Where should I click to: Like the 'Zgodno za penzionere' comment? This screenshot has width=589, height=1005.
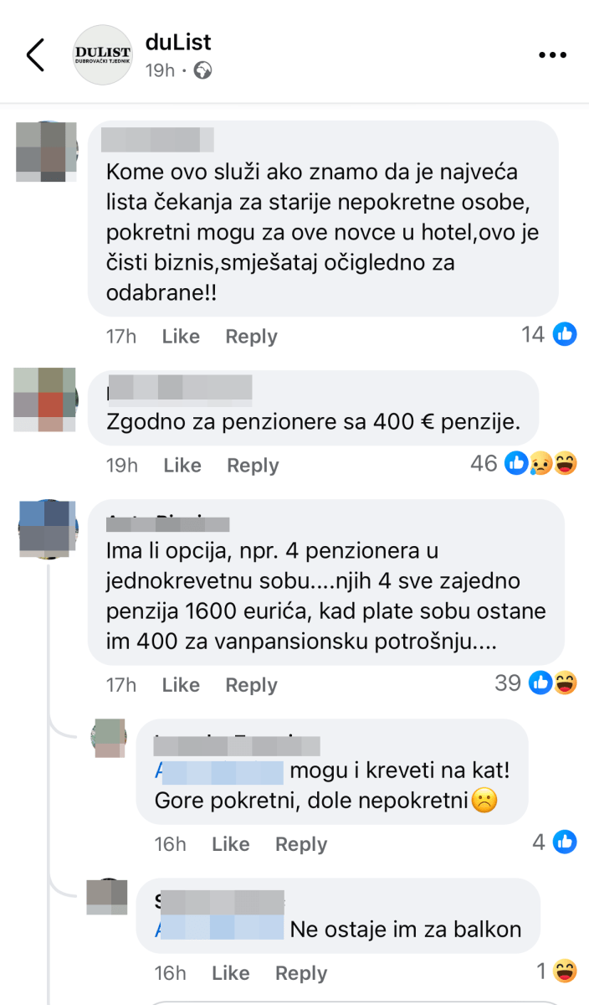[182, 466]
